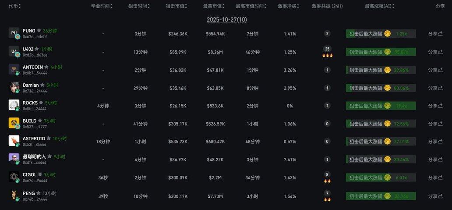452x210 pixels.
Task: Click the share arrow icon for ROCKS row
Action: [x=440, y=106]
